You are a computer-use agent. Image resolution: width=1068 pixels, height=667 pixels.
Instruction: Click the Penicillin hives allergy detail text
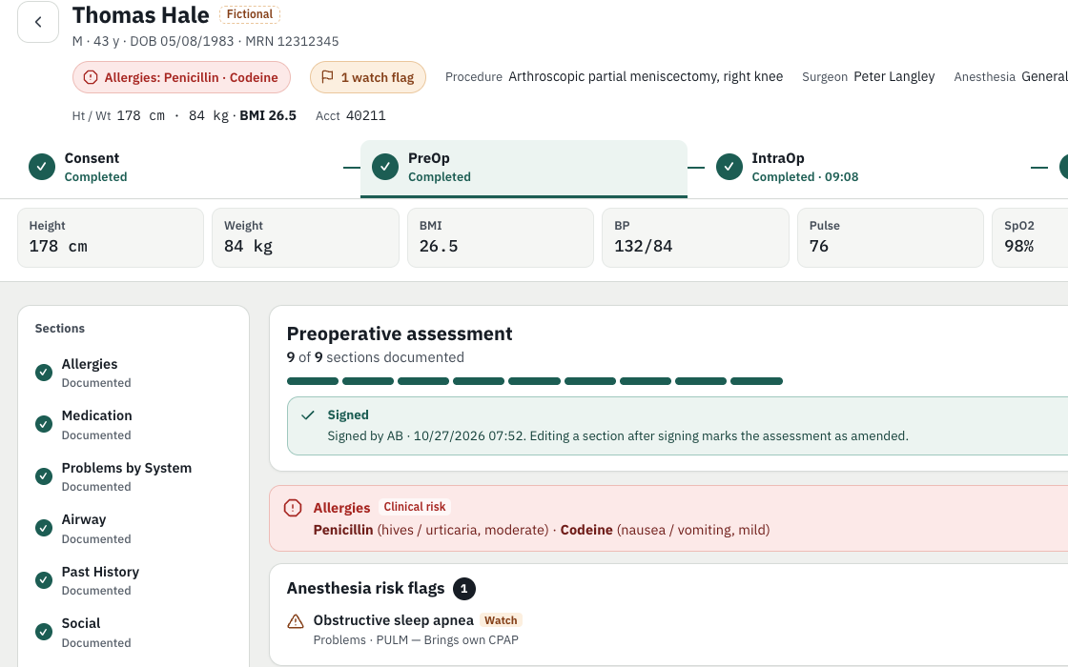[431, 530]
